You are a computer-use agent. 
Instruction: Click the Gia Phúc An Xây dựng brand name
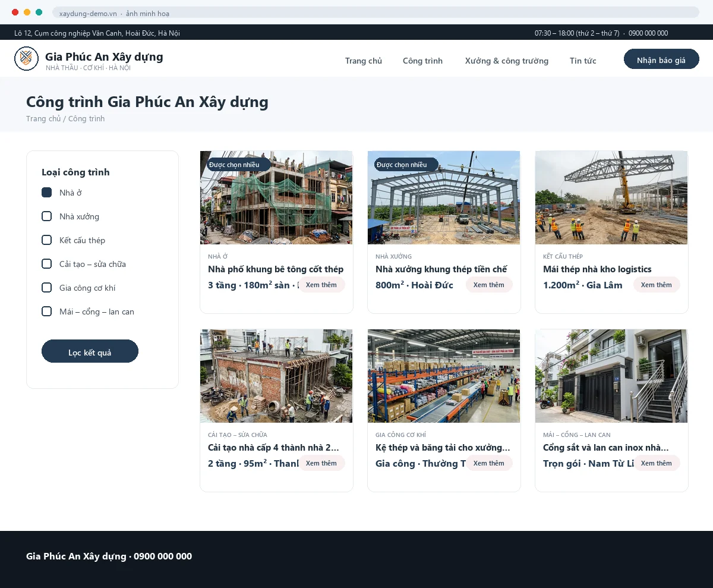pos(104,57)
